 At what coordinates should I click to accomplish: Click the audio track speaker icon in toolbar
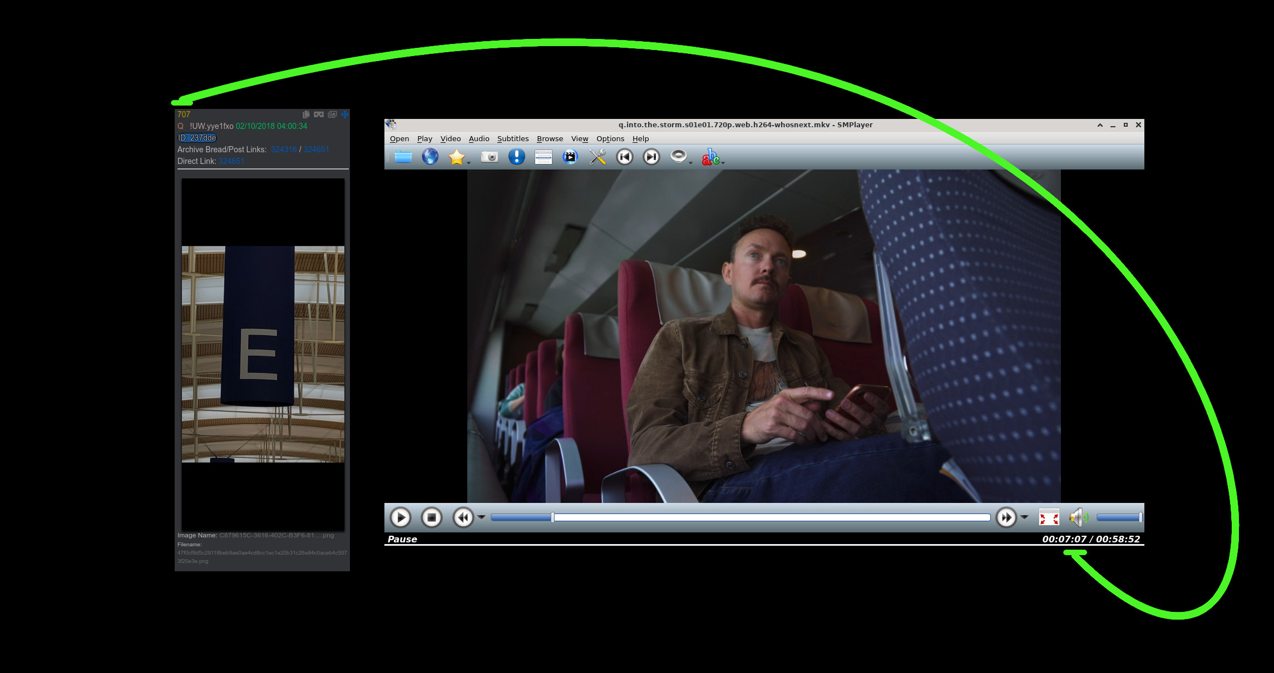point(678,157)
